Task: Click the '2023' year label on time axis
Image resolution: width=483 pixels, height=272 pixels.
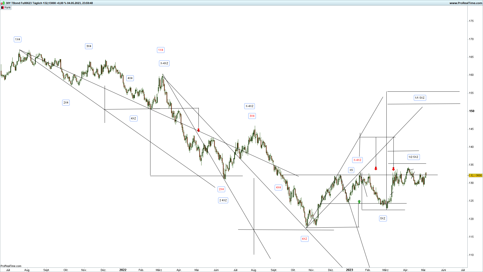Action: point(349,270)
